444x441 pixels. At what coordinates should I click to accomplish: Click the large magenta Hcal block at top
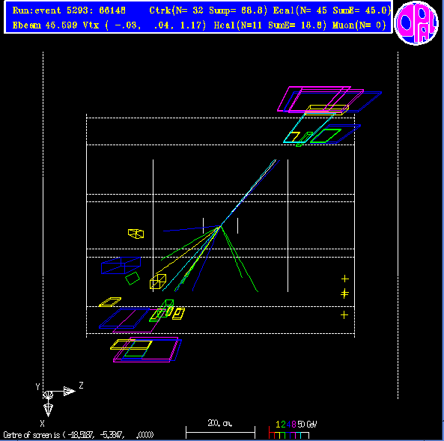pyautogui.click(x=314, y=99)
